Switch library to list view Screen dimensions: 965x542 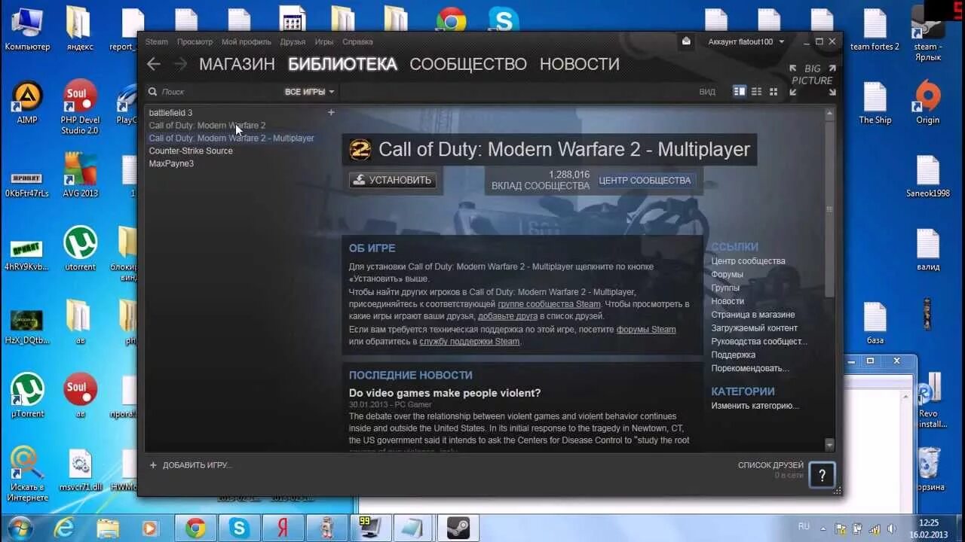[756, 92]
